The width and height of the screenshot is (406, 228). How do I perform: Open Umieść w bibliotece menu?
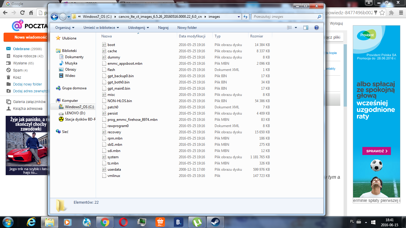(101, 28)
